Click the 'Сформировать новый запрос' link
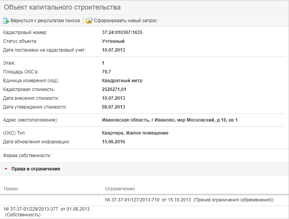289x219 pixels. (x=125, y=21)
